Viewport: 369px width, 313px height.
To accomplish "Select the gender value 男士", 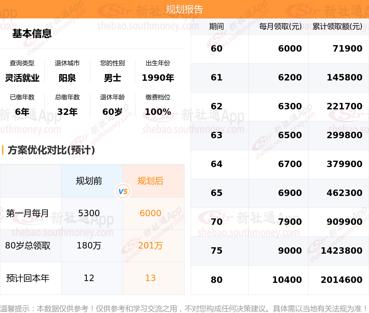I will (113, 78).
